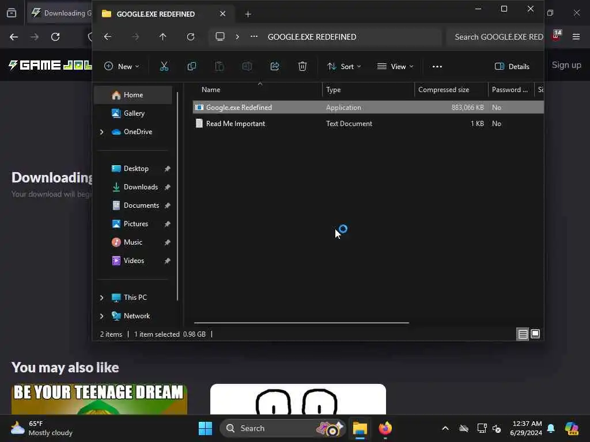Select Home in the navigation pane
Image resolution: width=590 pixels, height=442 pixels.
click(x=133, y=95)
